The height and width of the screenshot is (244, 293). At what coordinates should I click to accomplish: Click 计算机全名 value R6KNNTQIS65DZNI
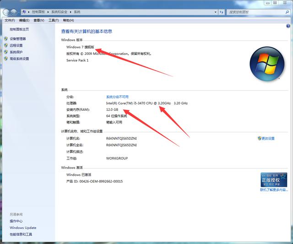121,145
